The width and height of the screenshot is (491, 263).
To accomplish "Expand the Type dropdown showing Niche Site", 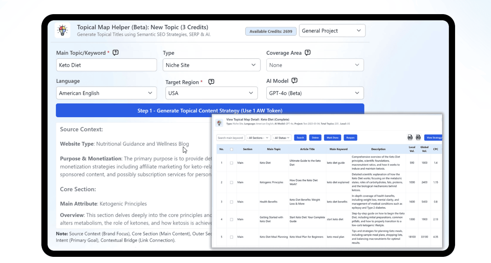I will point(211,65).
